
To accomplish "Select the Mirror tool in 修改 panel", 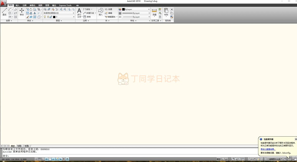I will 35,13.
